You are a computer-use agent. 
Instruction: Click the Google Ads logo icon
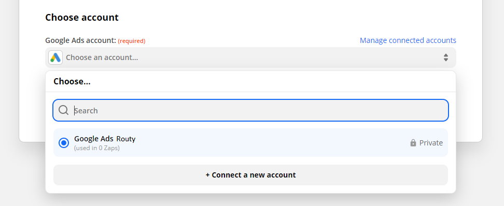coord(55,57)
